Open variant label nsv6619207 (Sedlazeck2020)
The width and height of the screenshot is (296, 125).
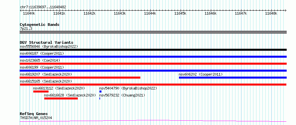(46, 74)
